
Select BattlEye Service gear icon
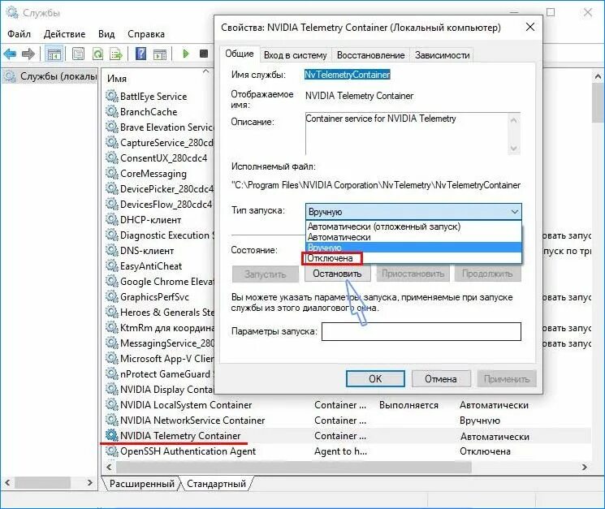click(x=111, y=96)
